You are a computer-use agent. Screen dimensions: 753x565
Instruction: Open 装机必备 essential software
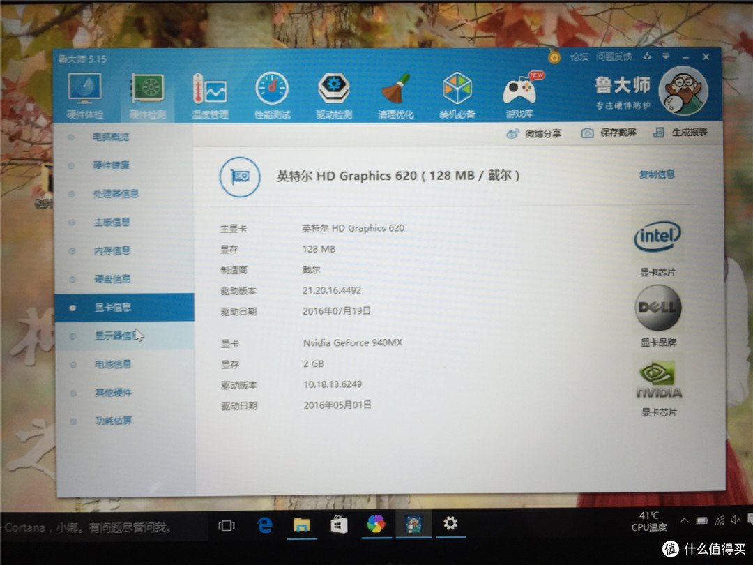[457, 95]
